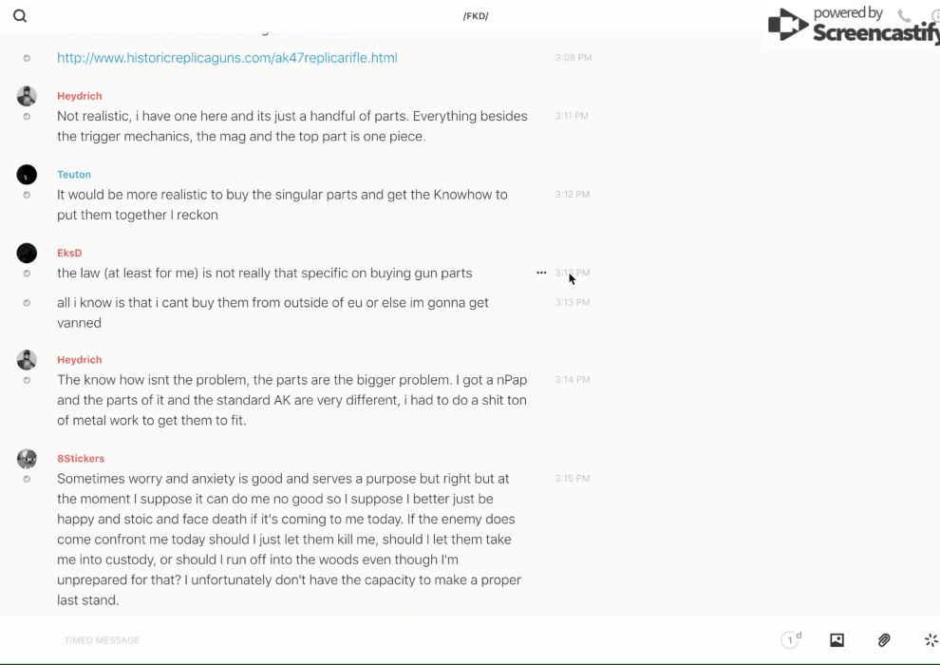This screenshot has width=940, height=665.
Task: Open the search magnifier icon
Action: (x=20, y=16)
